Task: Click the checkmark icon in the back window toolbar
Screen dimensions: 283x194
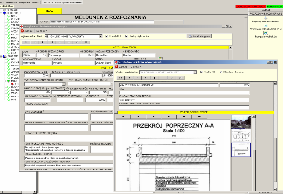Action: [77, 42]
